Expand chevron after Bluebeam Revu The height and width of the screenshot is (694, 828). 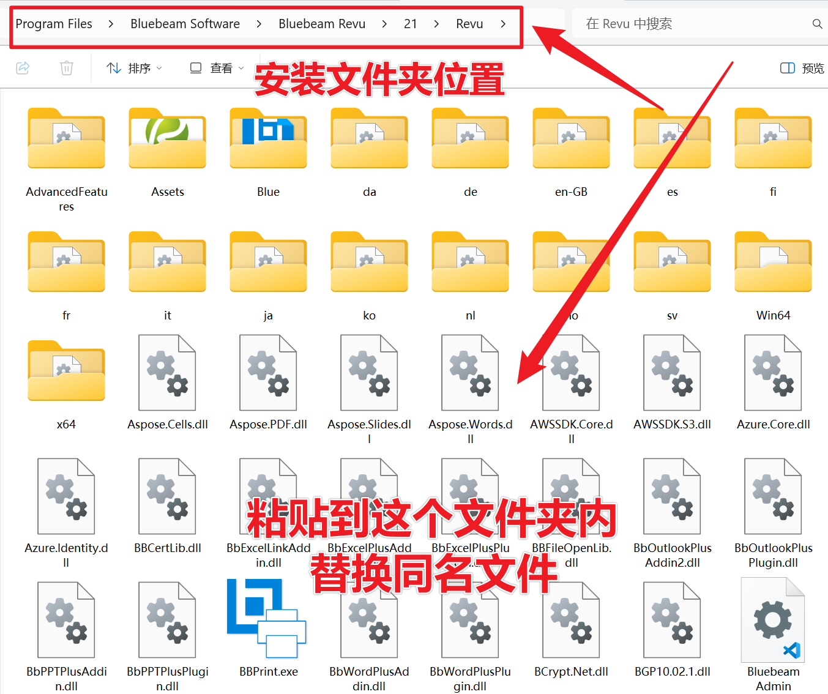[384, 24]
